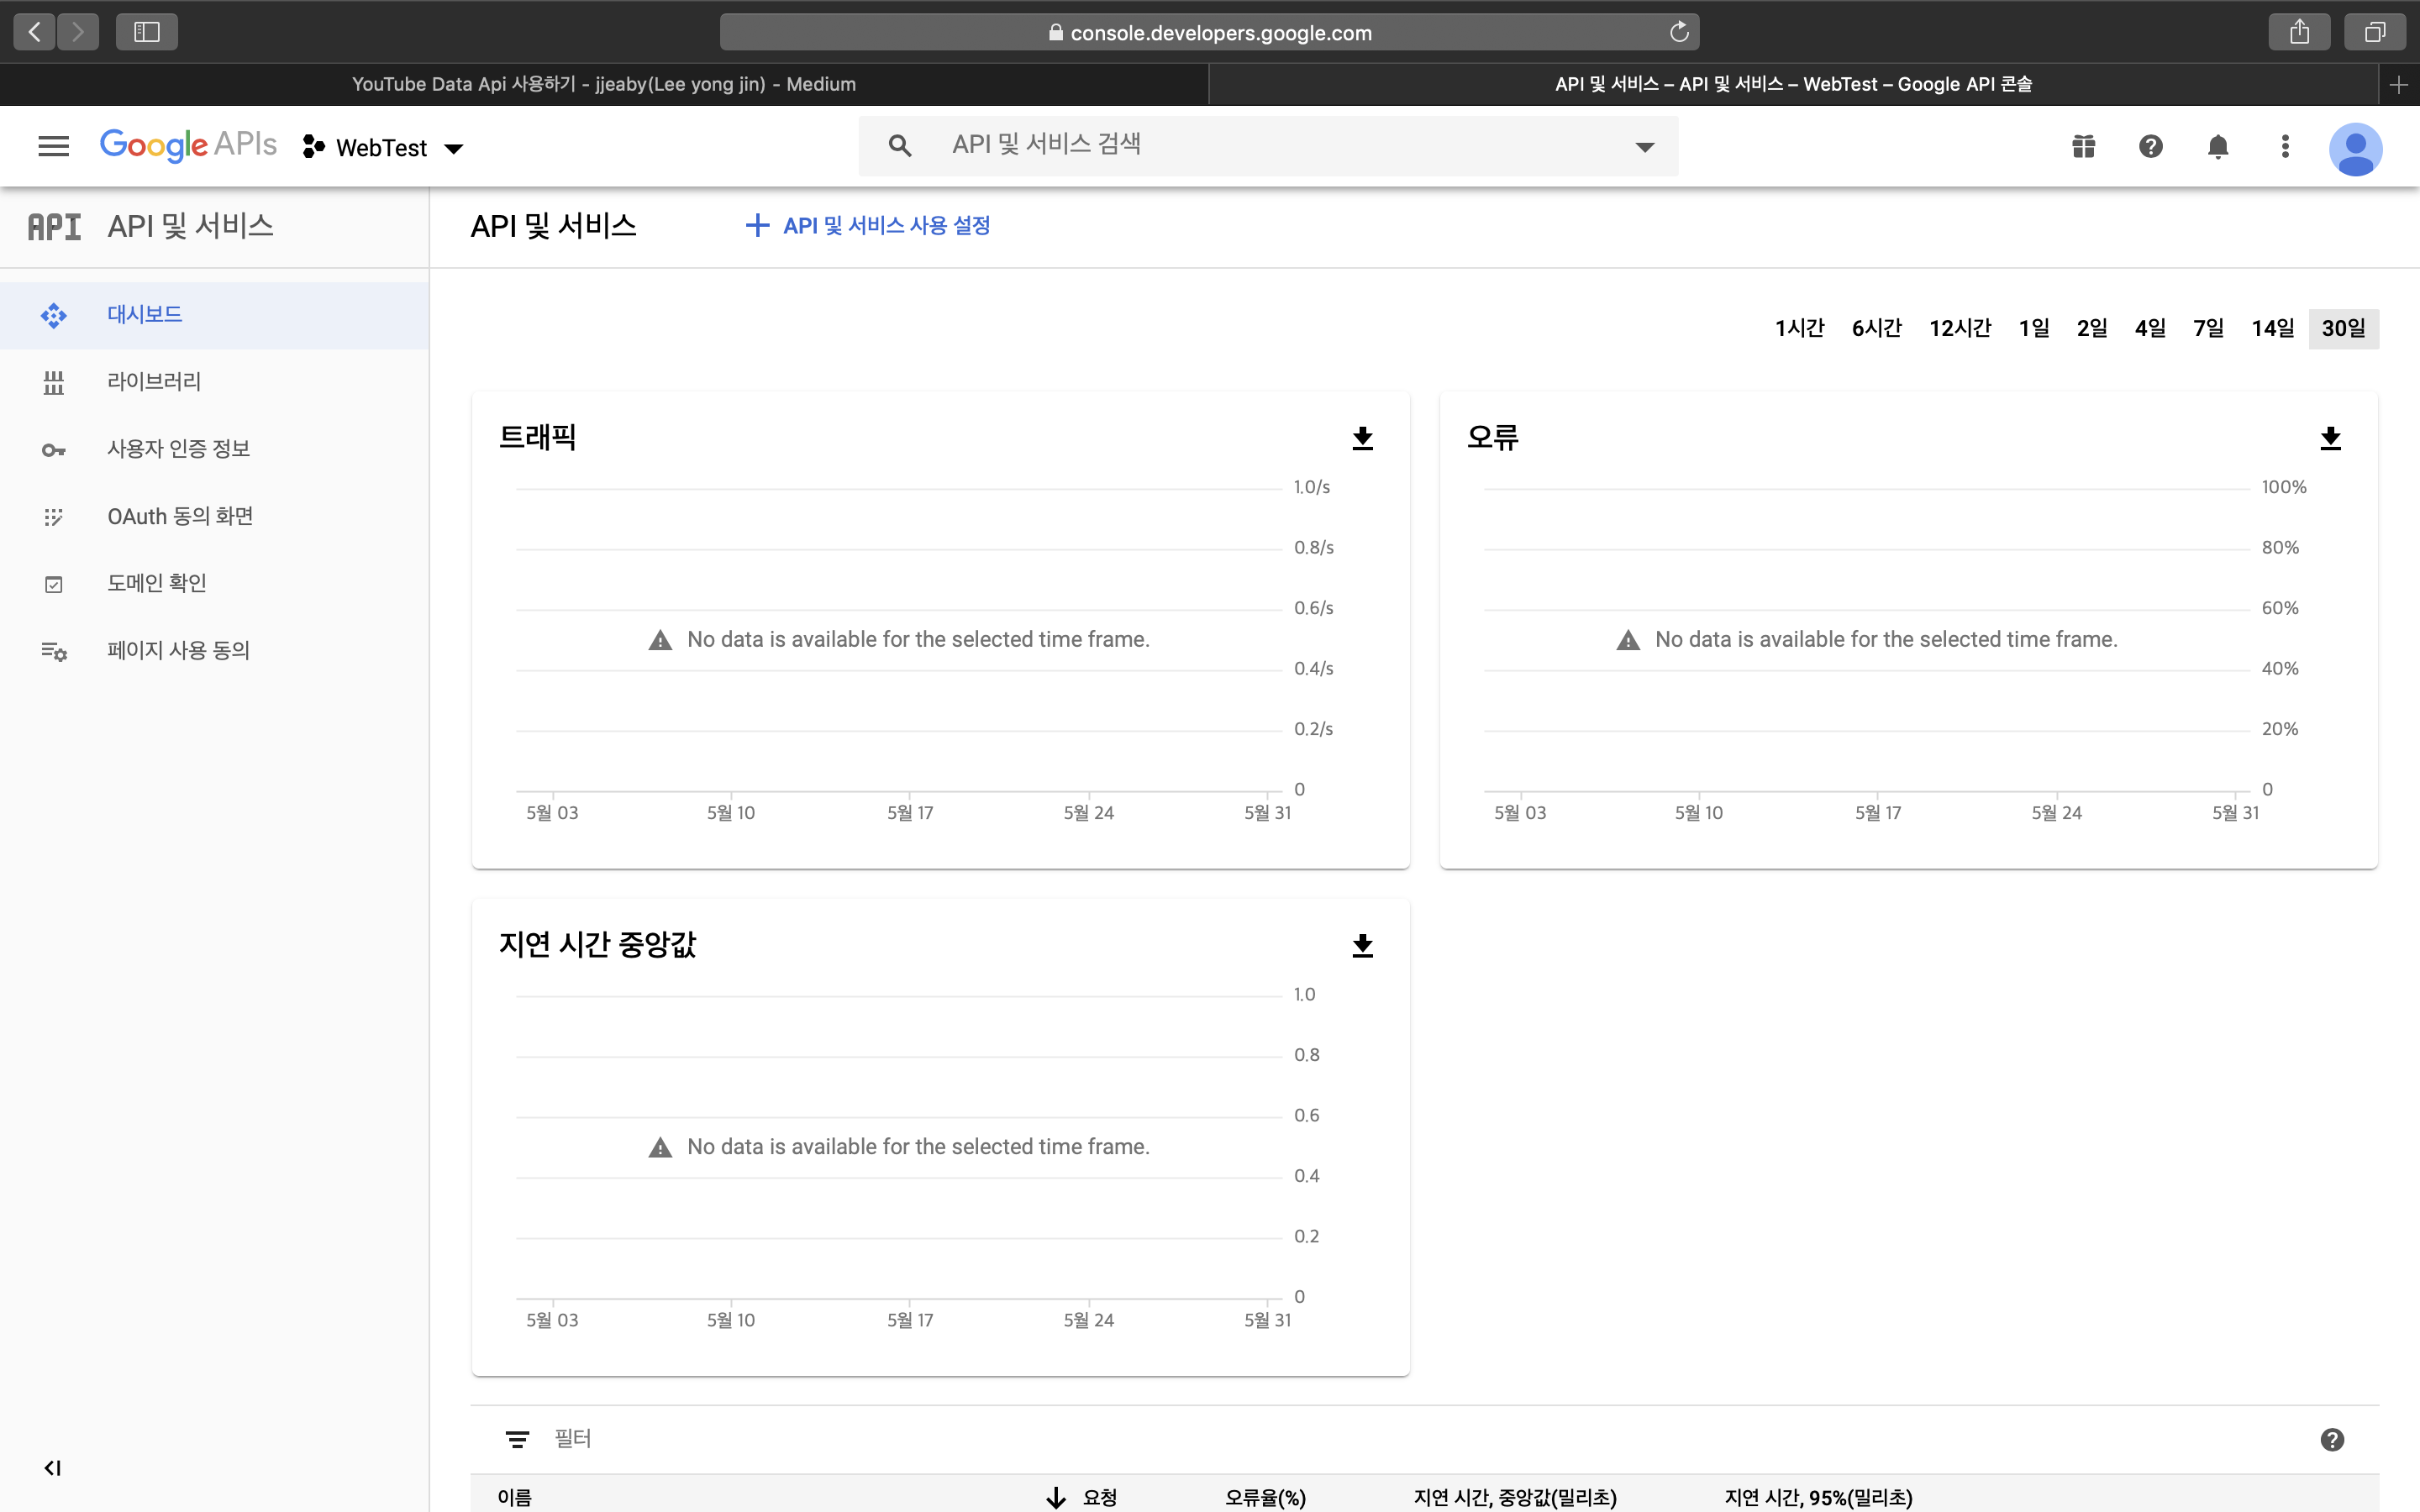Click the notifications bell icon
This screenshot has height=1512, width=2420.
2217,147
